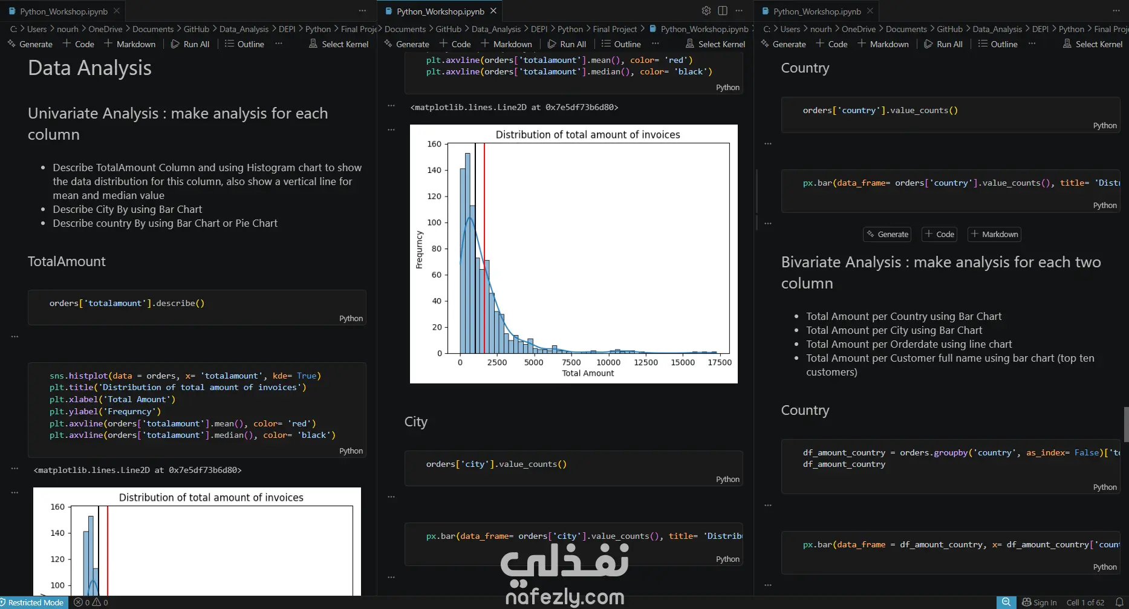Open nourh breadcrumb in the right editor group
This screenshot has width=1129, height=609.
click(821, 29)
